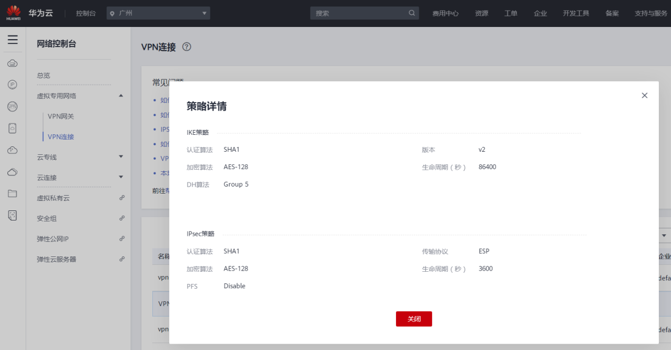Open 费用中心 in the top navigation
Viewport: 671px width, 350px height.
click(x=445, y=13)
